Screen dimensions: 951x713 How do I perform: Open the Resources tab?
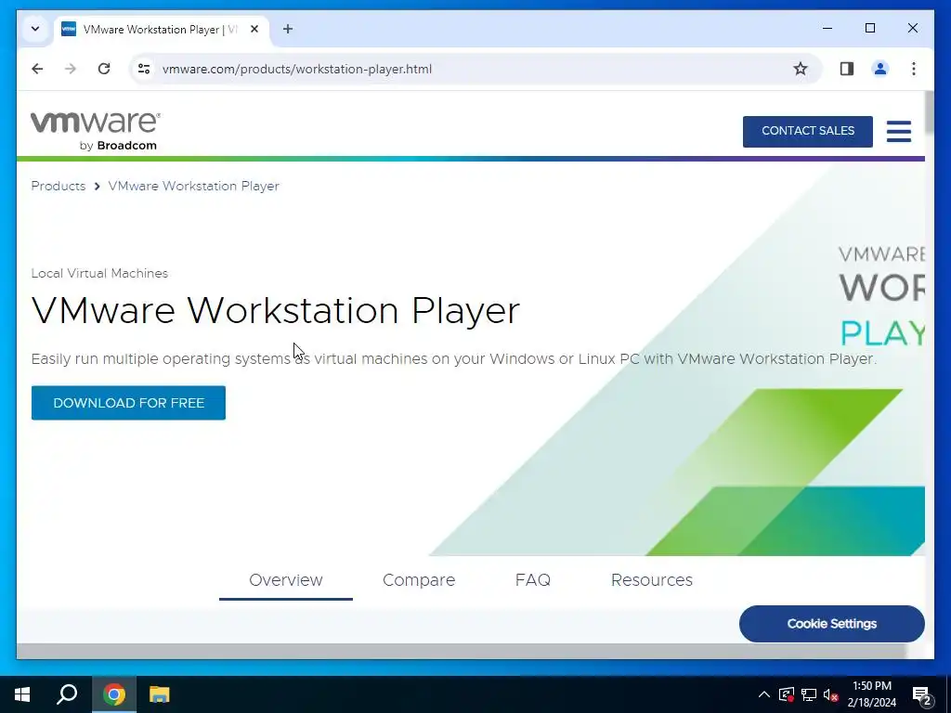pyautogui.click(x=651, y=580)
